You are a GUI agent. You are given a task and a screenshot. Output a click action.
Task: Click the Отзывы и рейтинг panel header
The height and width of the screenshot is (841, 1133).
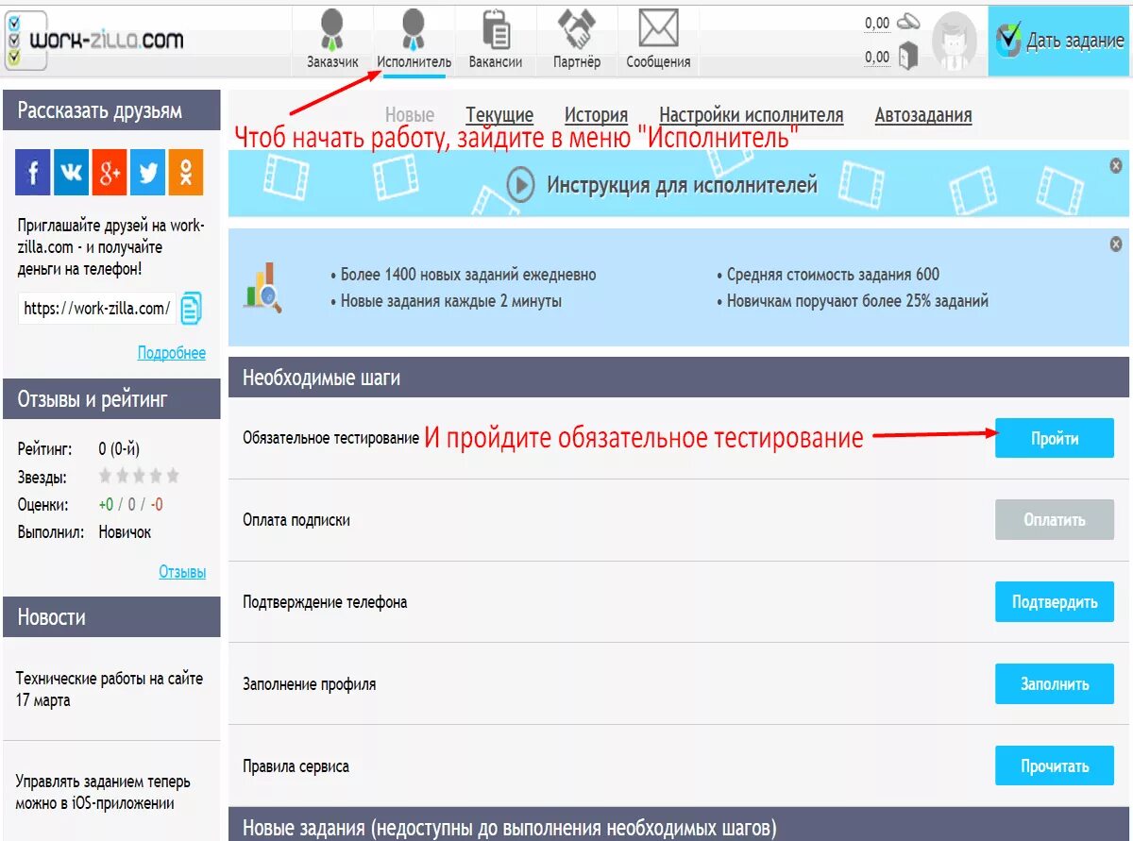(111, 399)
